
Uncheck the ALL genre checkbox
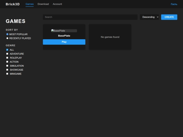(x=7, y=50)
